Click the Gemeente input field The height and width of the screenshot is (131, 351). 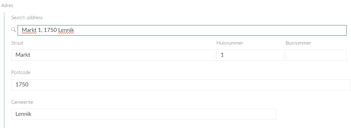point(143,114)
